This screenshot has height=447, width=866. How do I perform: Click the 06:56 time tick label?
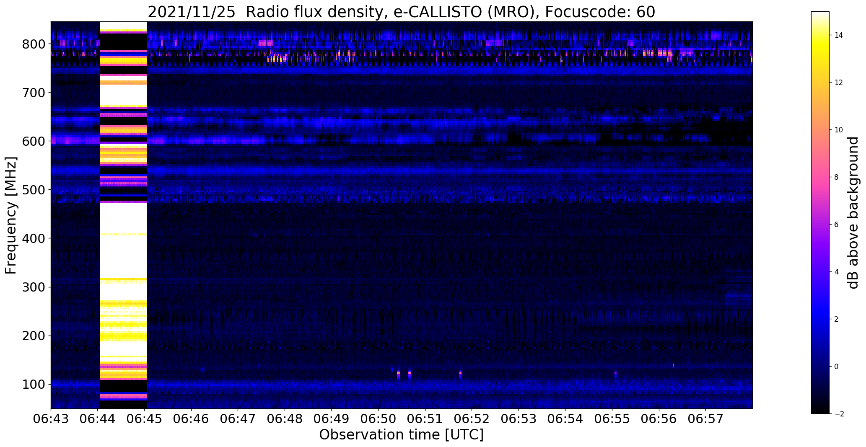click(x=659, y=419)
